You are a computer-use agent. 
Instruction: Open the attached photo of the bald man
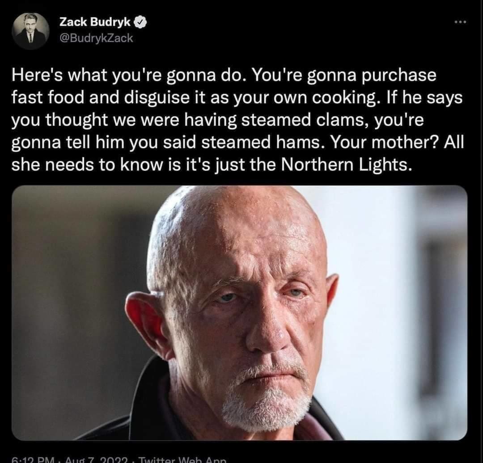pos(239,313)
